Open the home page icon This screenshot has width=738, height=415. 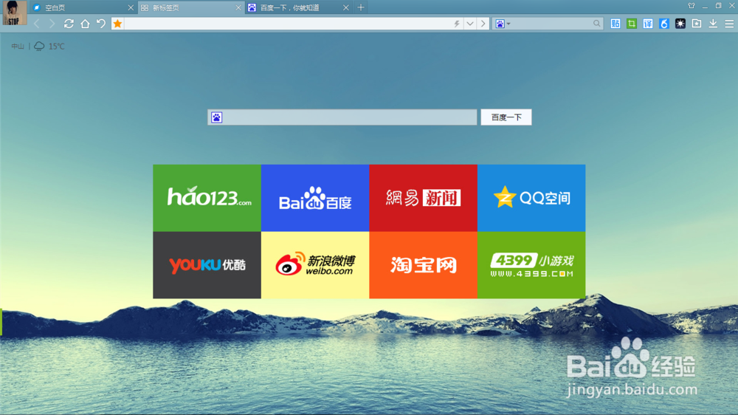pos(85,24)
